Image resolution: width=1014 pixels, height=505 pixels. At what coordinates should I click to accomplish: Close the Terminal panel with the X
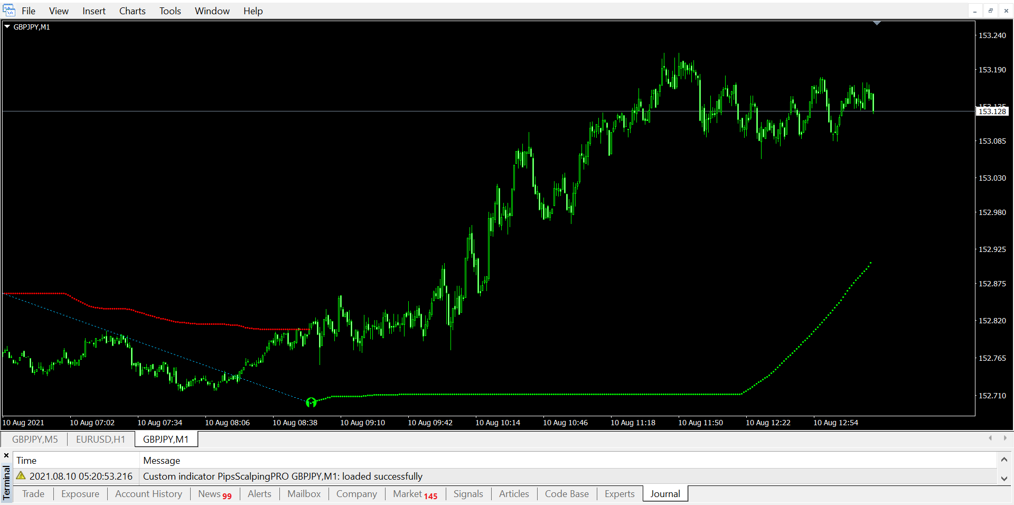6,455
